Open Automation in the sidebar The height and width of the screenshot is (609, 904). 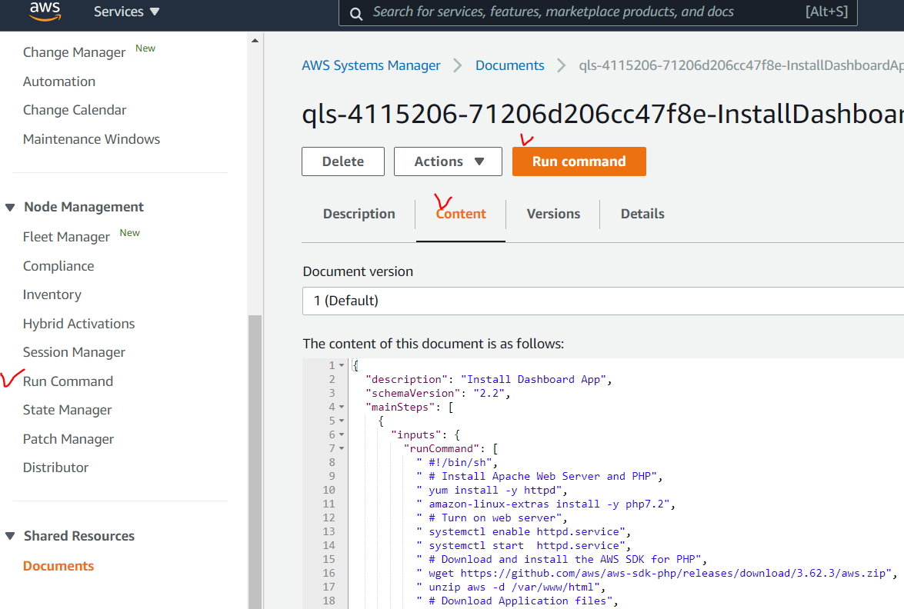tap(58, 82)
